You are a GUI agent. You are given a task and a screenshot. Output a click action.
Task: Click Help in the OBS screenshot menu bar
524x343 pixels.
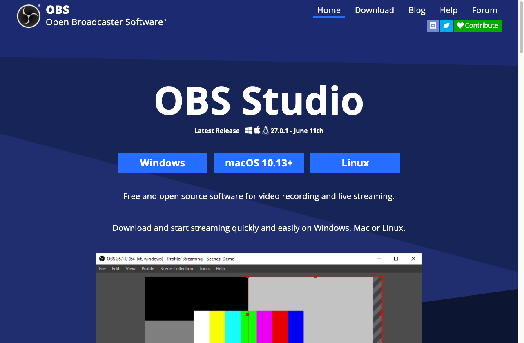pyautogui.click(x=221, y=269)
